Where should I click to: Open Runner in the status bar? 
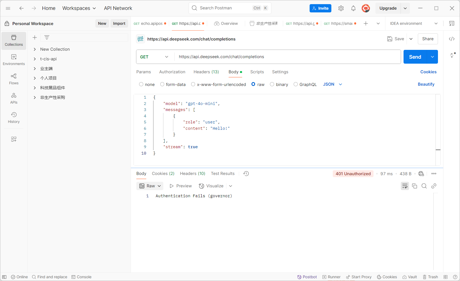[x=331, y=277]
